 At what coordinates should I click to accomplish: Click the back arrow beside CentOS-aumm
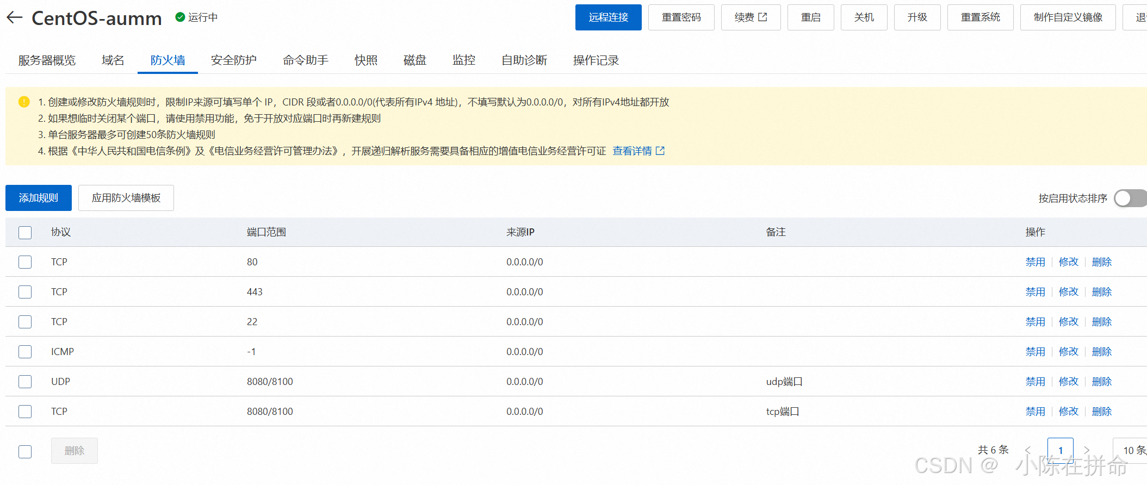15,17
